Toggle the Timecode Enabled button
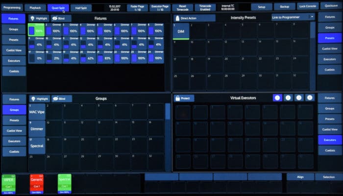Screen dimensions: 343x196 (204, 7)
